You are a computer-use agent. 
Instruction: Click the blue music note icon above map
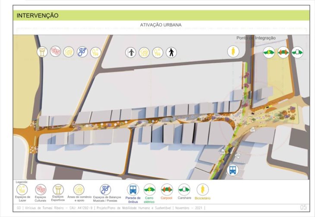point(82,52)
